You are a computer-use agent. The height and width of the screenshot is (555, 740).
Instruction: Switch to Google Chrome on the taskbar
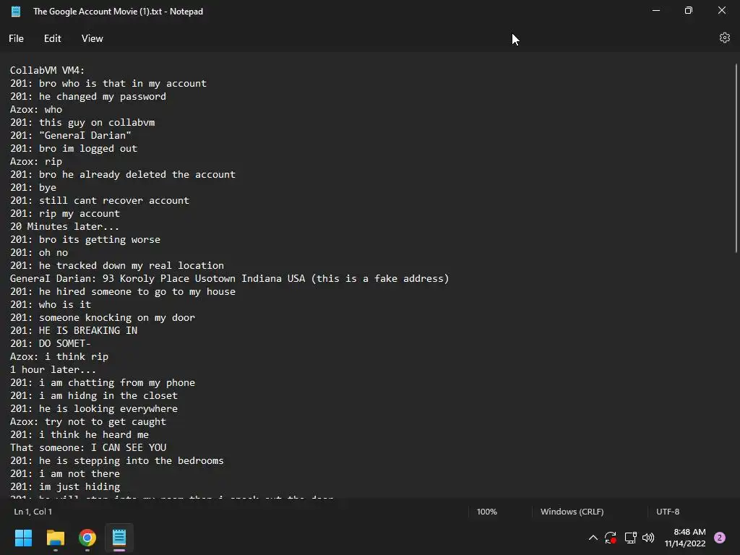(x=87, y=538)
